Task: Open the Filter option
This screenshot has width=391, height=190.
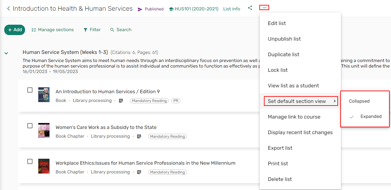Action: (92, 30)
